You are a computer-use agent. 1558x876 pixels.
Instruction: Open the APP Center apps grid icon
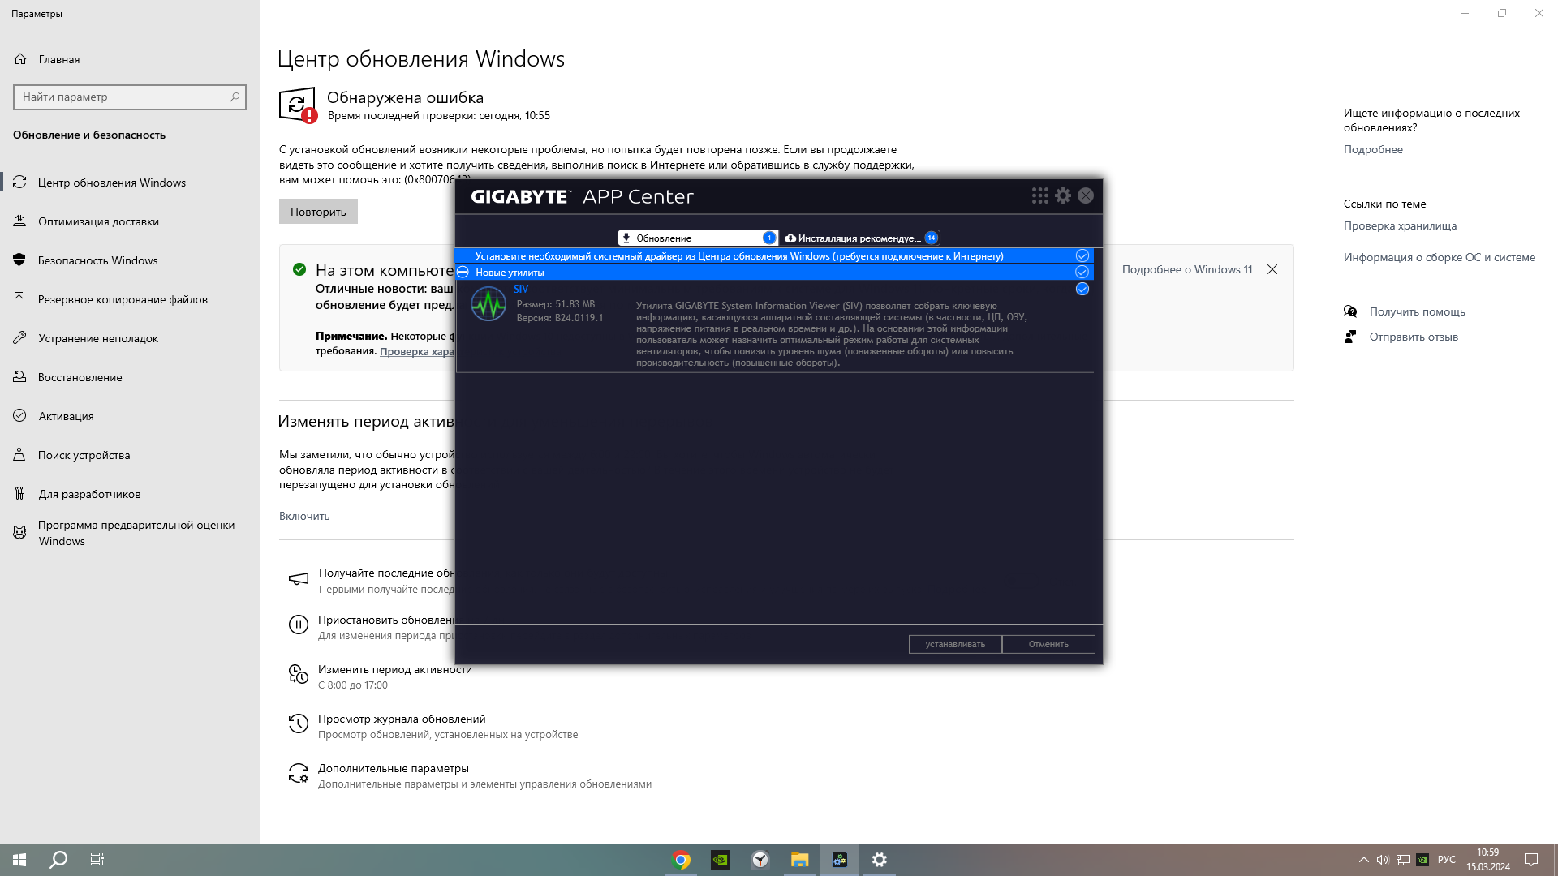[x=1039, y=195]
